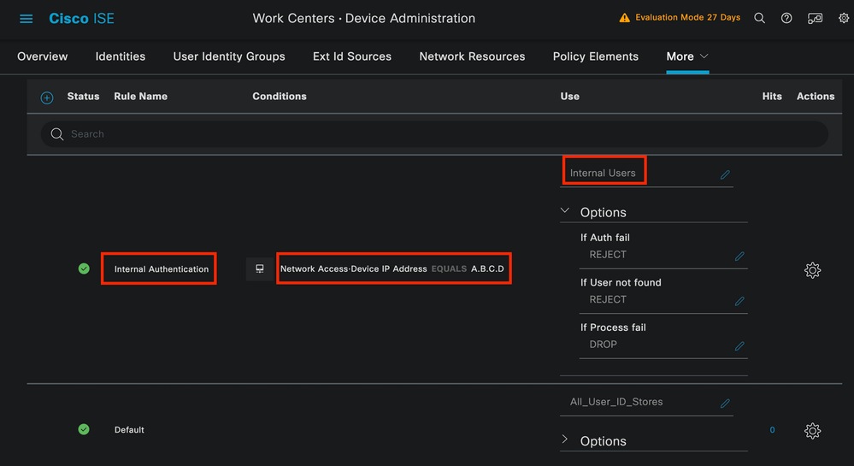
Task: Edit the If Auth fail REJECT setting
Action: tap(739, 257)
